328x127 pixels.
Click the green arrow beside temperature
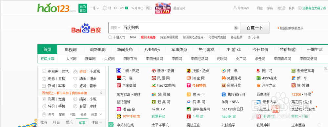click(127, 8)
